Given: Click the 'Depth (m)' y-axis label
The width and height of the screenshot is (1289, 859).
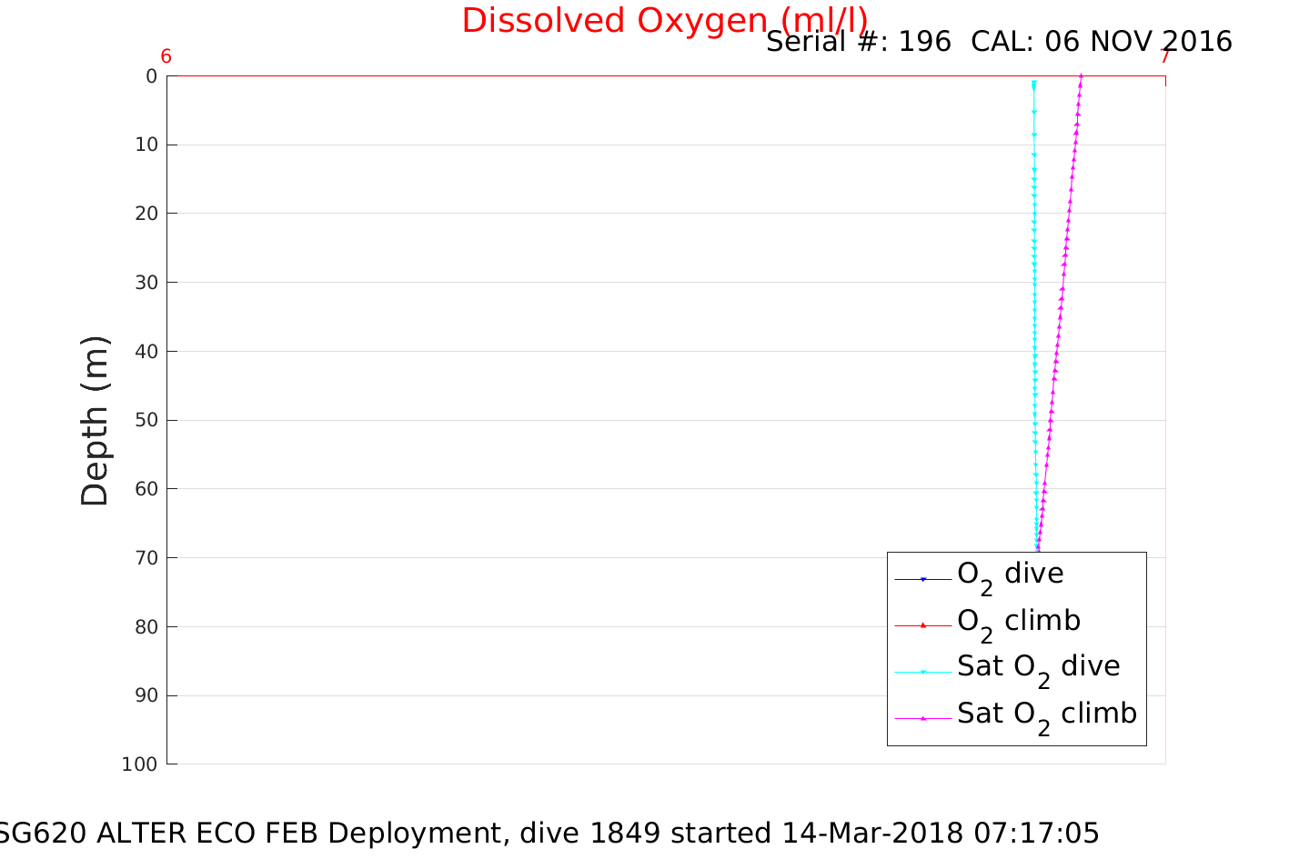Looking at the screenshot, I should (x=95, y=421).
